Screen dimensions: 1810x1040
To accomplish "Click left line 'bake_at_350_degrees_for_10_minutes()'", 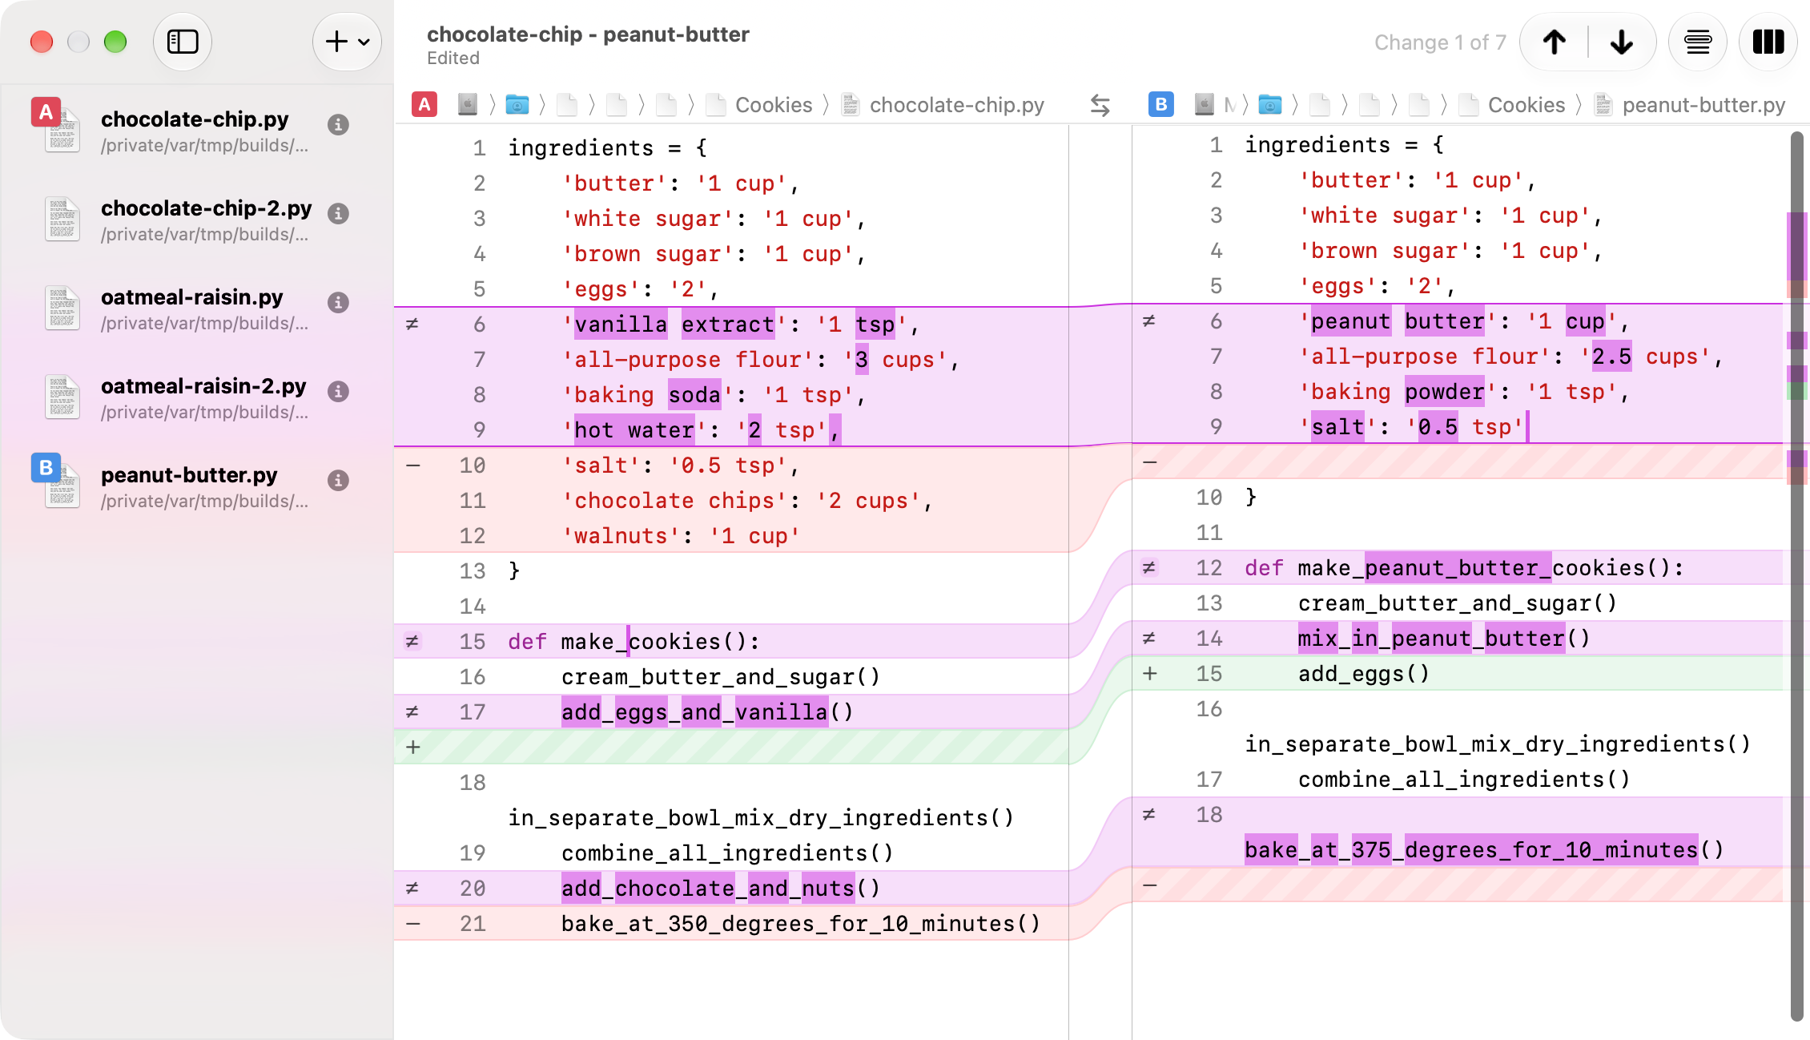I will [800, 924].
